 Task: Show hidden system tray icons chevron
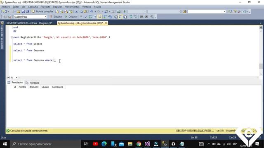[x=209, y=144]
